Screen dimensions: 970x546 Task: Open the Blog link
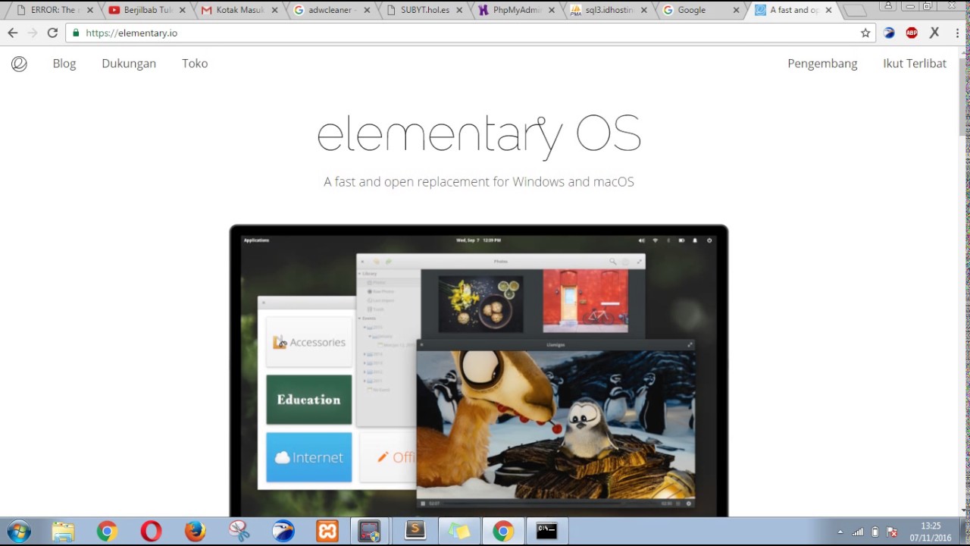coord(64,64)
